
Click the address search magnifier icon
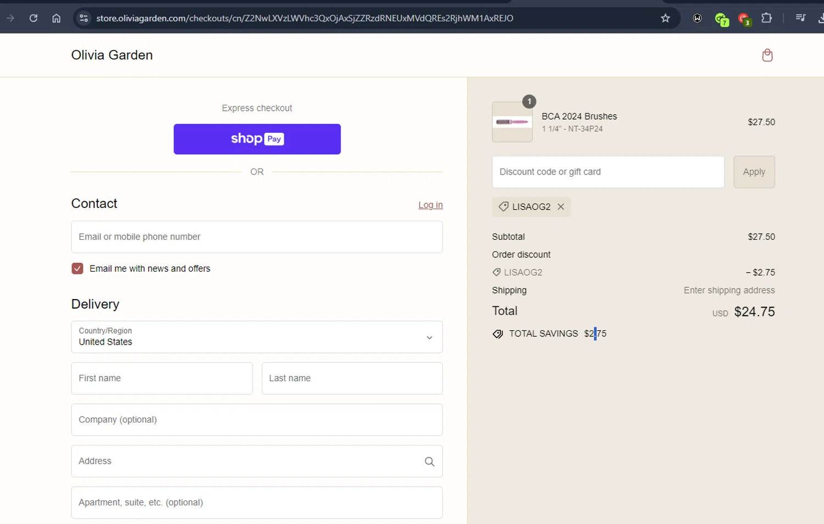[x=430, y=461]
